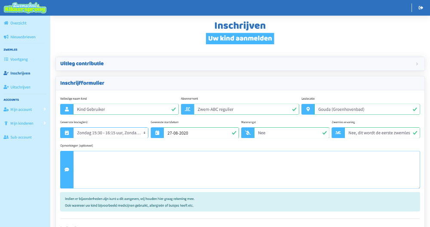The image size is (430, 227).
Task: Go to Nieuwsbrieven in sidebar
Action: point(22,37)
